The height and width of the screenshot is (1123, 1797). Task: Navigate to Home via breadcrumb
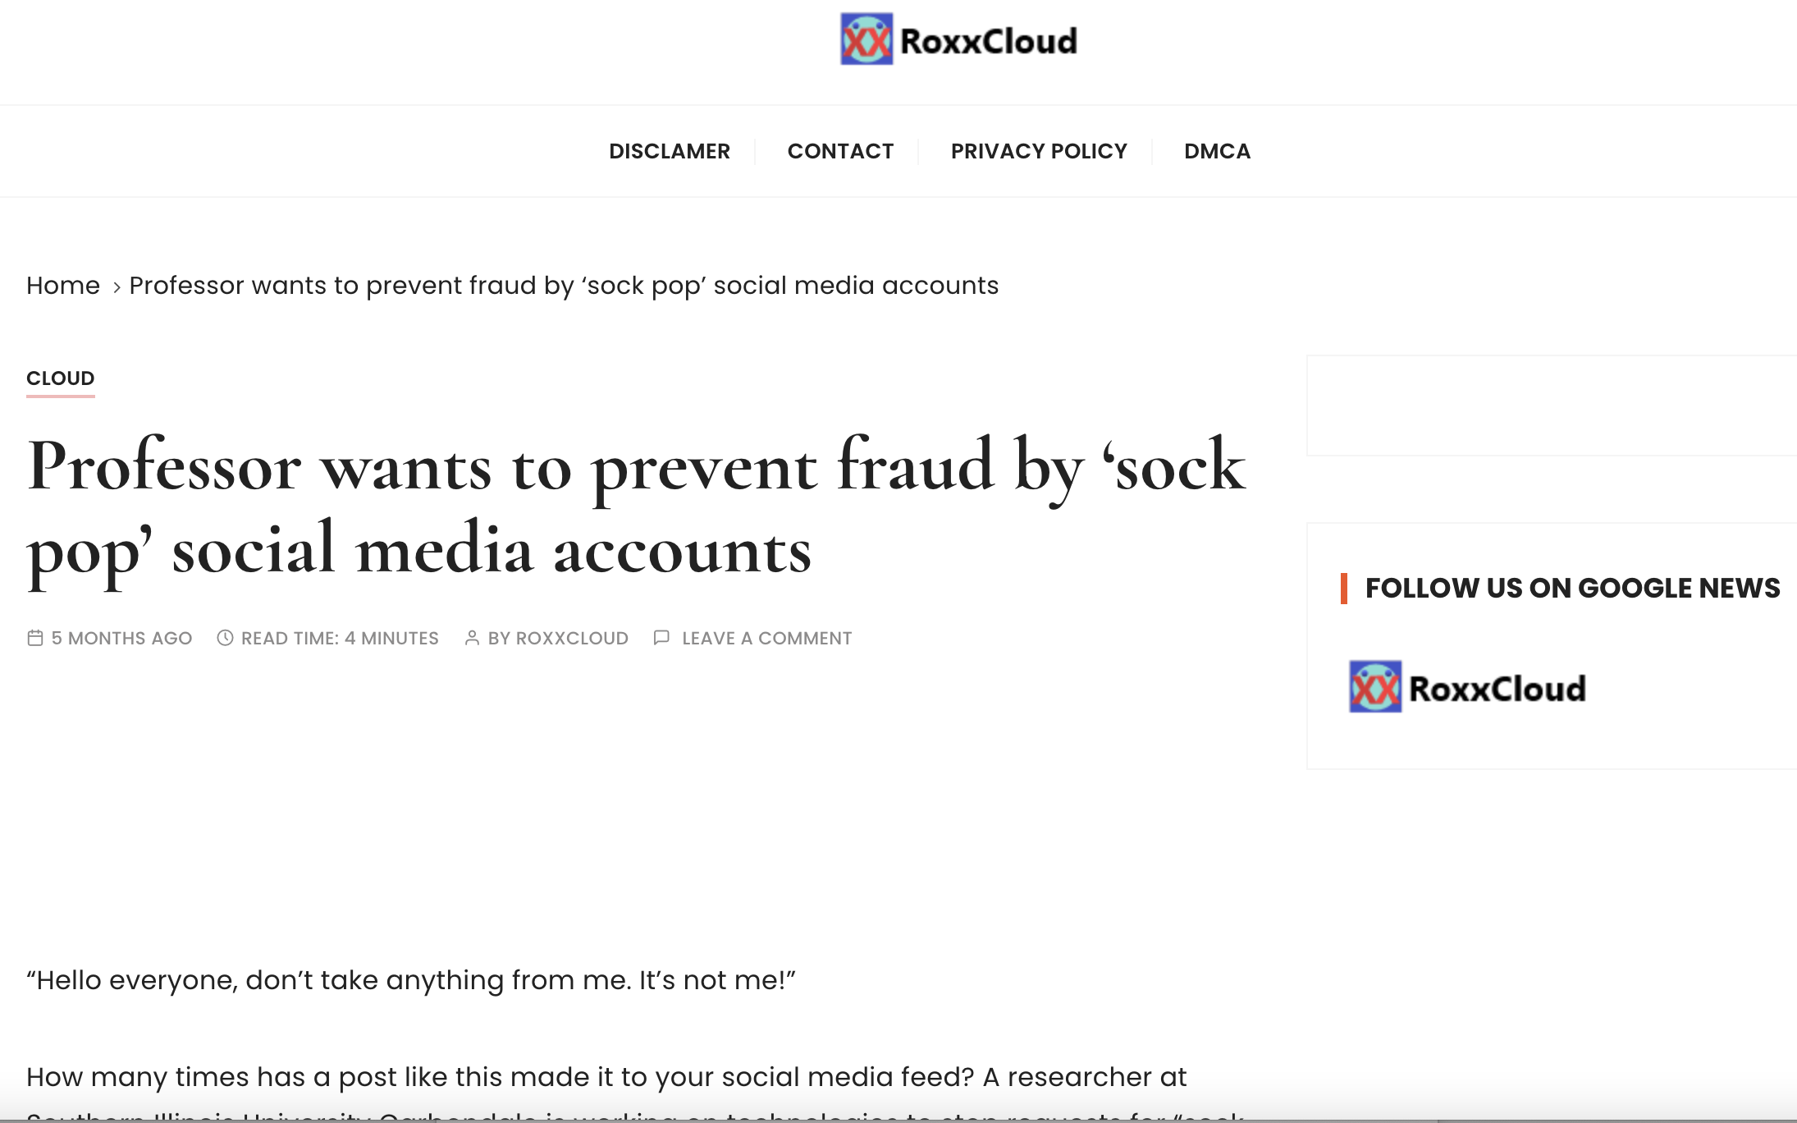tap(63, 286)
